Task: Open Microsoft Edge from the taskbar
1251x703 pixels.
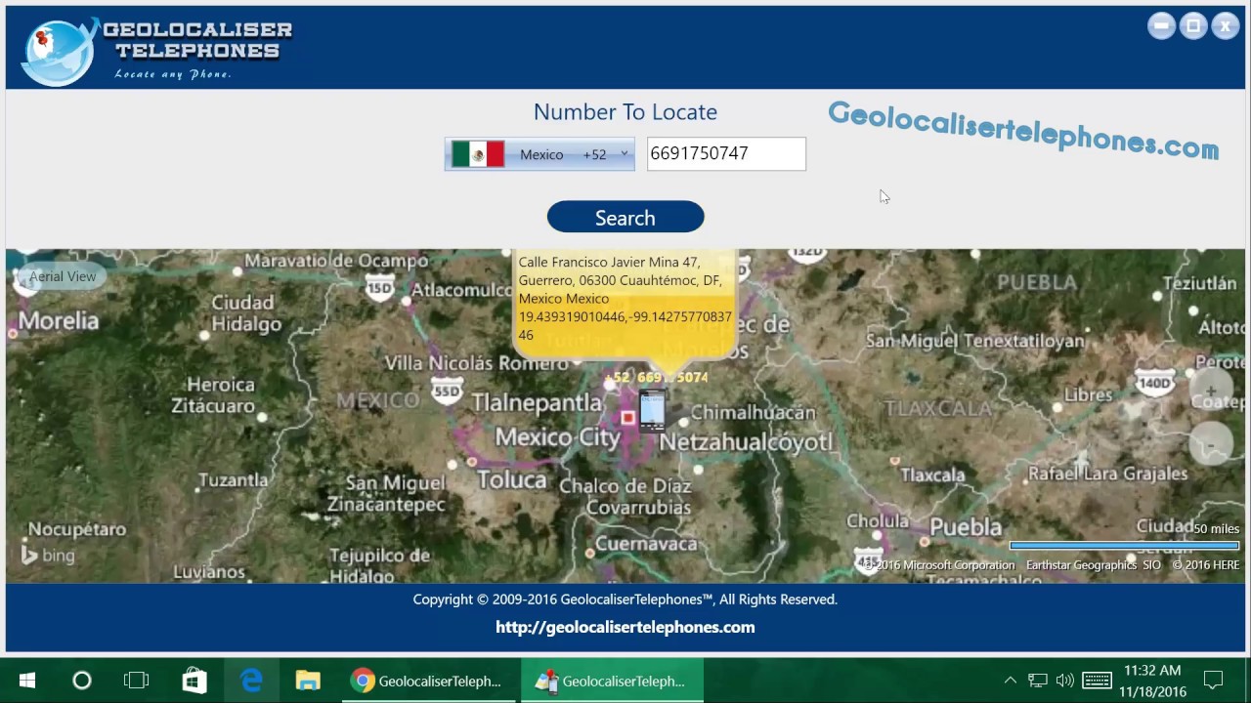Action: 251,681
